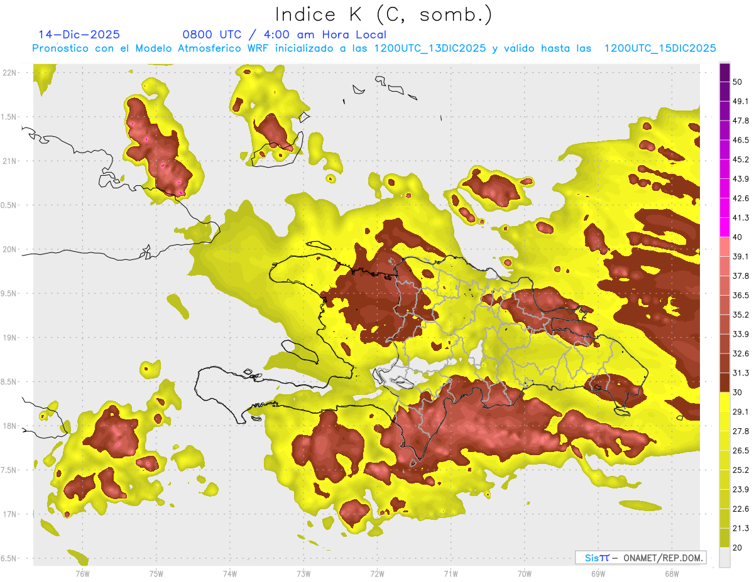Image resolution: width=754 pixels, height=582 pixels.
Task: Click the 'Indice K (C, somb.)' title
Action: (384, 14)
